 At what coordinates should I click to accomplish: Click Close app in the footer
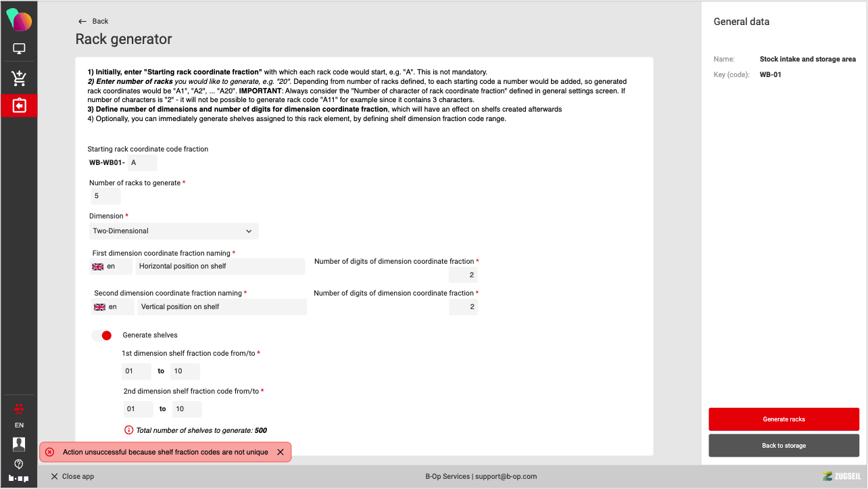72,476
